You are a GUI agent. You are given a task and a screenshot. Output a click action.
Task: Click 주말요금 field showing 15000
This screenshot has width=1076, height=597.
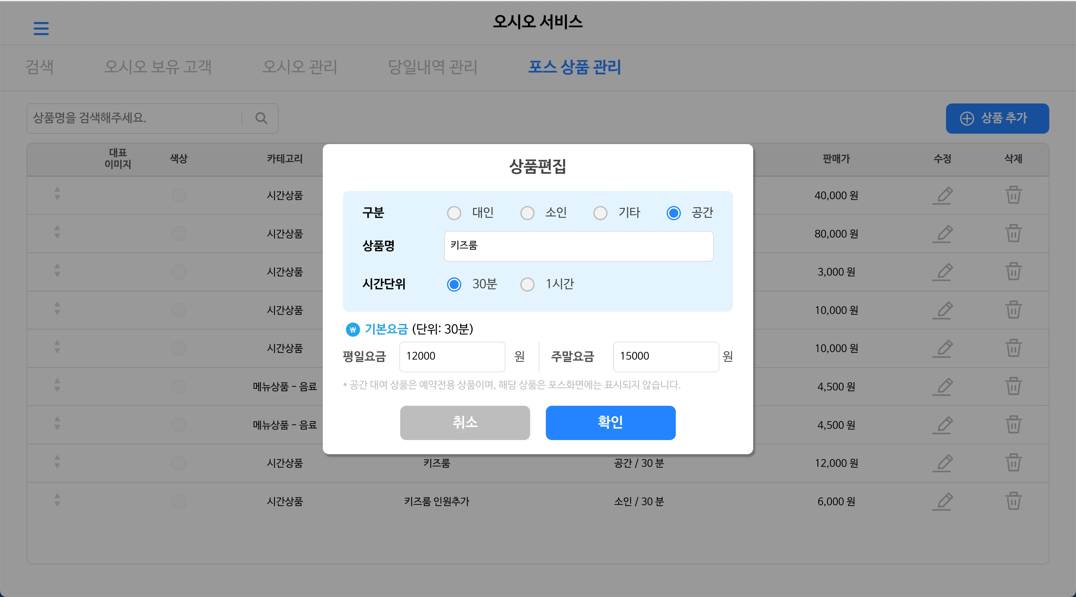point(666,357)
